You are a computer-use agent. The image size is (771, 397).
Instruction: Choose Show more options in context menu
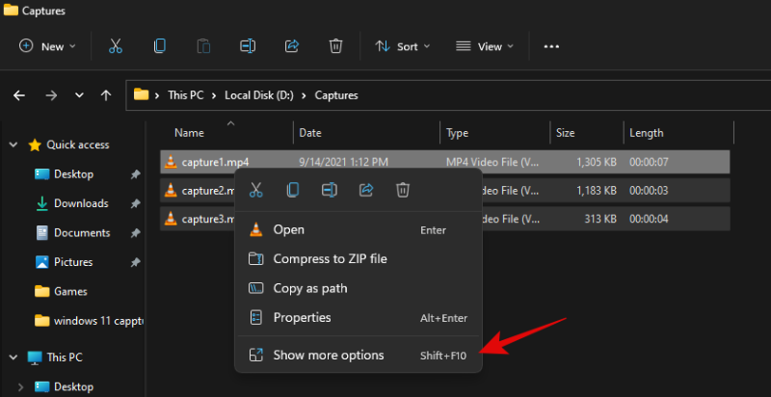(x=328, y=356)
